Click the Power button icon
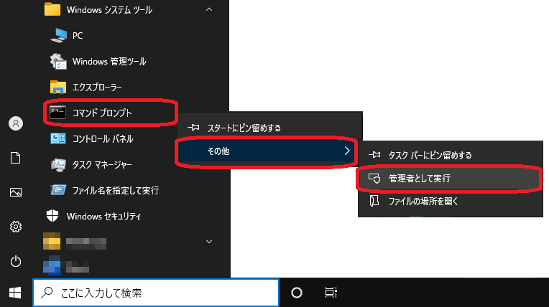This screenshot has height=307, width=549. [15, 260]
